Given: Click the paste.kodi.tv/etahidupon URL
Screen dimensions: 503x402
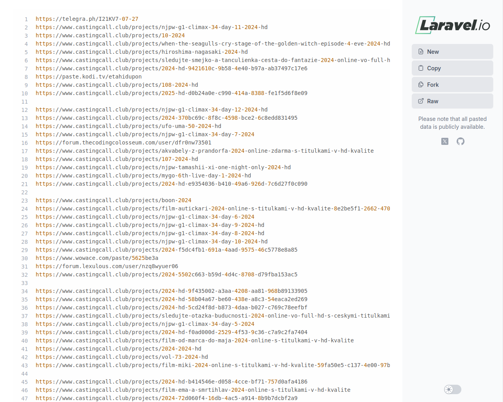Looking at the screenshot, I should click(89, 77).
